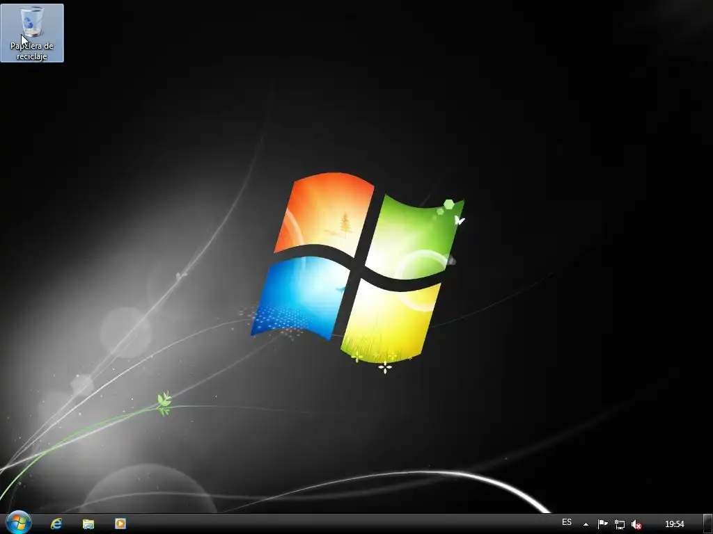Show hidden tray icons arrow
Image resolution: width=713 pixels, height=534 pixels.
coord(586,524)
